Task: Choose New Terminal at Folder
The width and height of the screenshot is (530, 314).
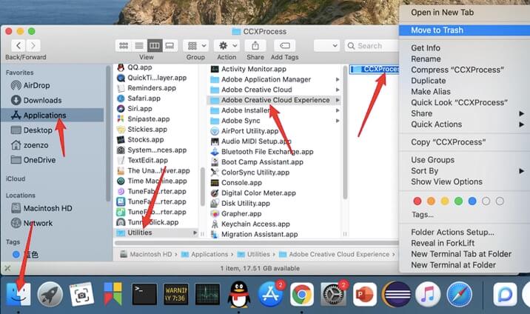Action: coord(453,265)
